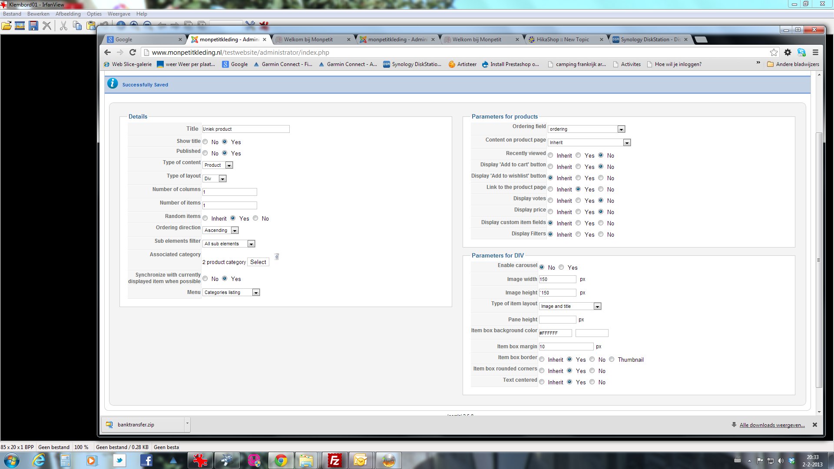Image resolution: width=834 pixels, height=469 pixels.
Task: Open the Chrome menu hamburger icon
Action: point(815,52)
